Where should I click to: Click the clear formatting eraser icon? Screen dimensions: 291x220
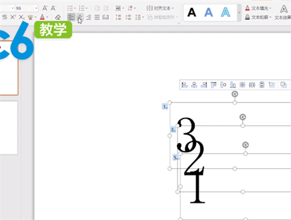click(x=58, y=17)
